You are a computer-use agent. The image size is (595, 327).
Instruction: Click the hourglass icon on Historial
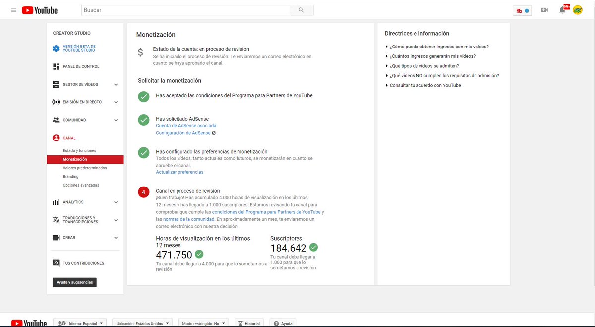[240, 323]
